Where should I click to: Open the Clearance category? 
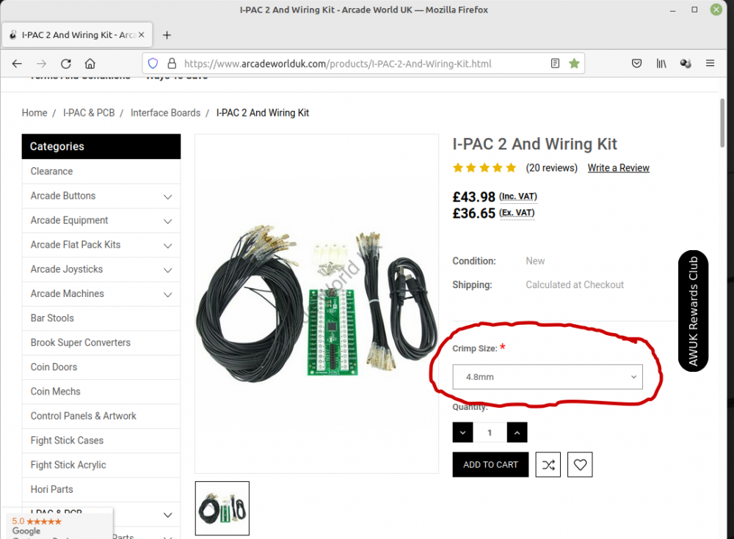pos(51,172)
